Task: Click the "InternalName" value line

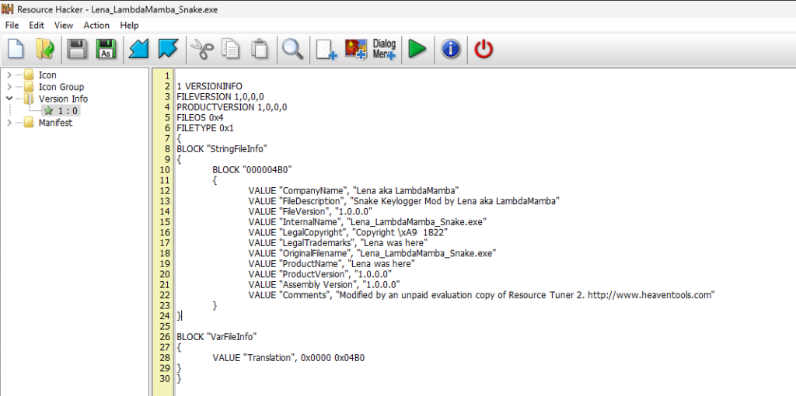Action: [368, 221]
